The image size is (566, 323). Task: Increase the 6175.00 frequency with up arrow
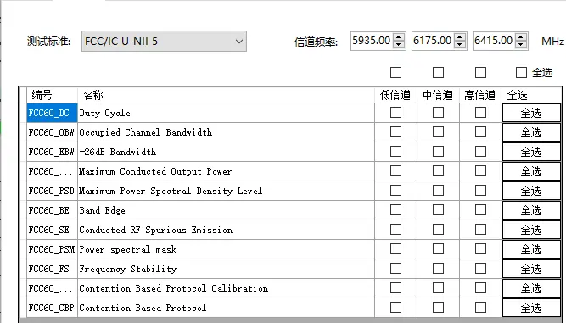click(x=460, y=36)
